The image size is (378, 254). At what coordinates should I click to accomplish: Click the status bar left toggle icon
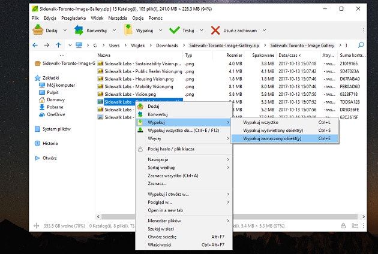(x=36, y=226)
